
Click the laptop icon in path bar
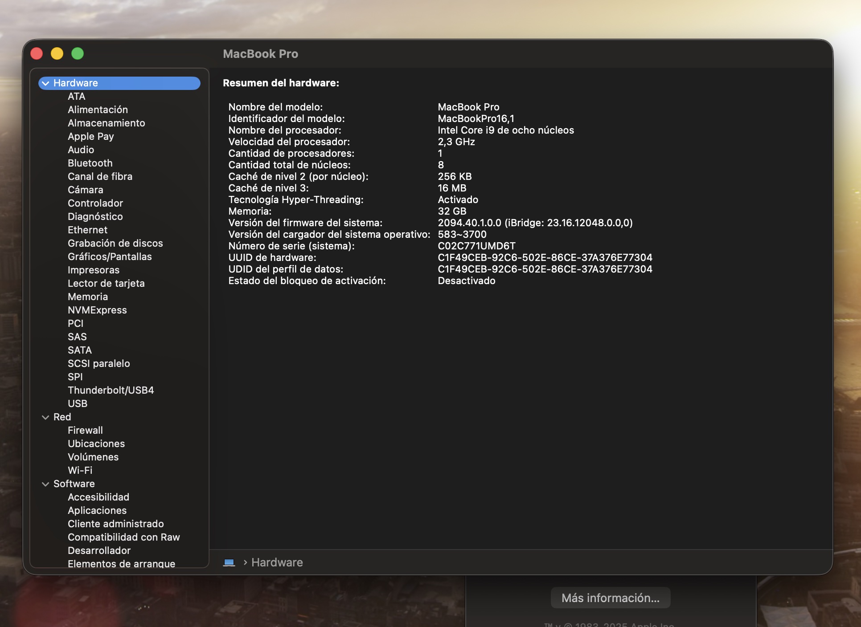tap(229, 562)
